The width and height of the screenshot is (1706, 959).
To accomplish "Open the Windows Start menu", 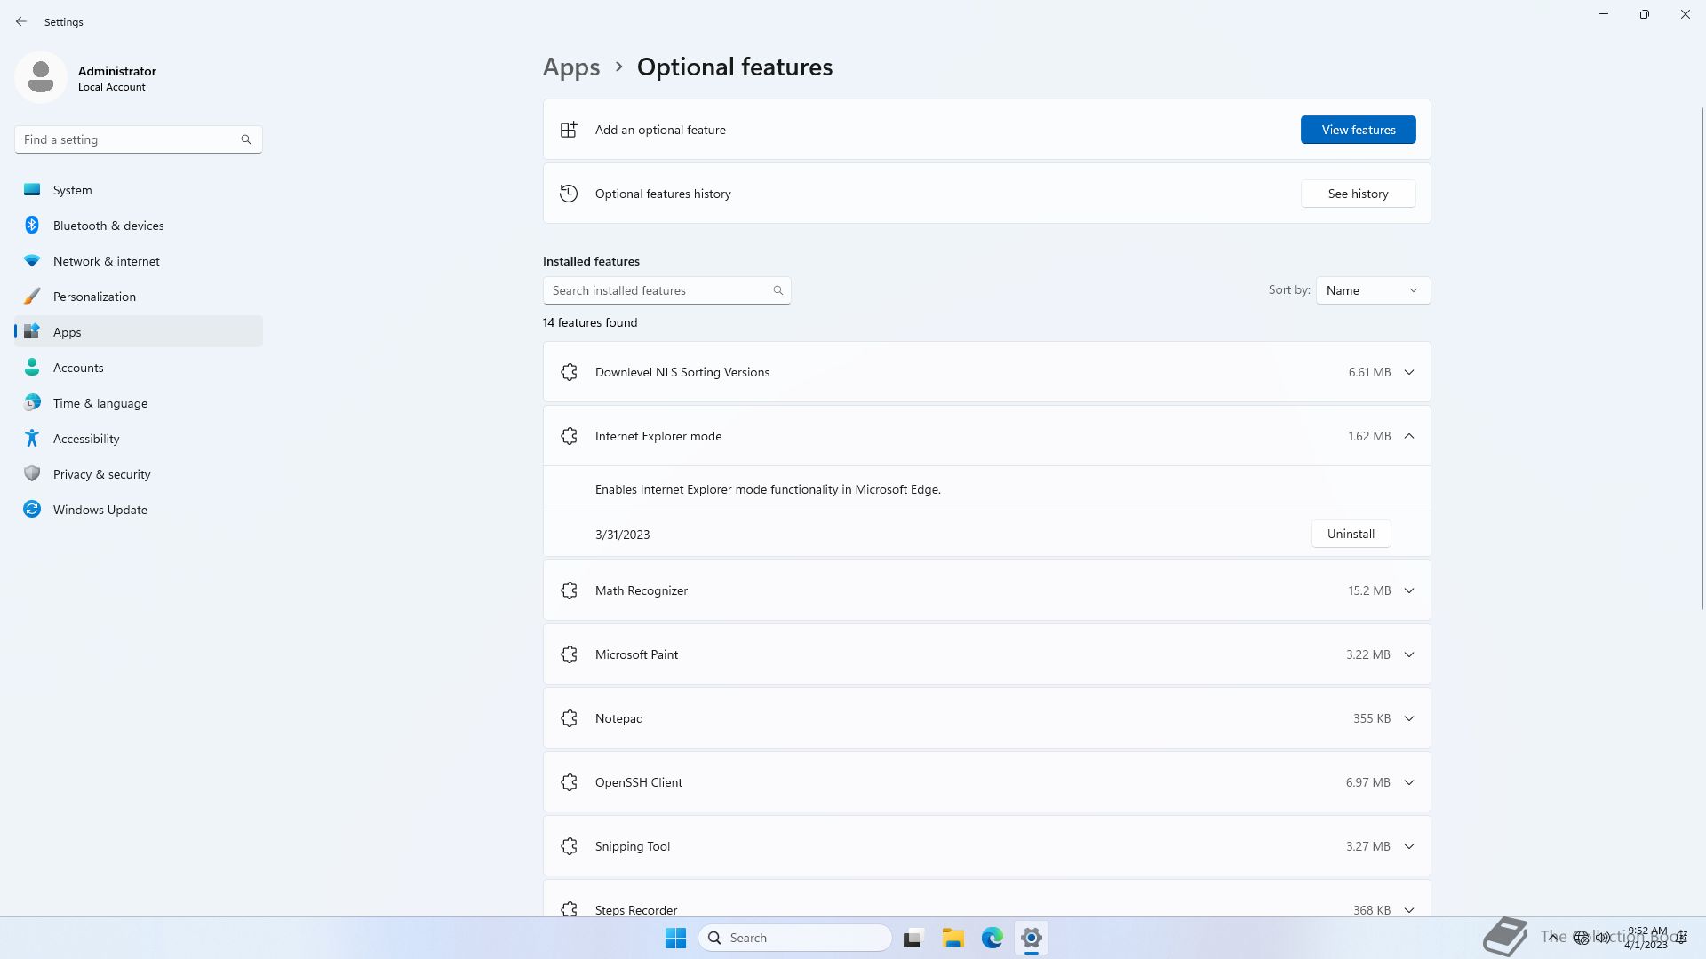I will [675, 938].
